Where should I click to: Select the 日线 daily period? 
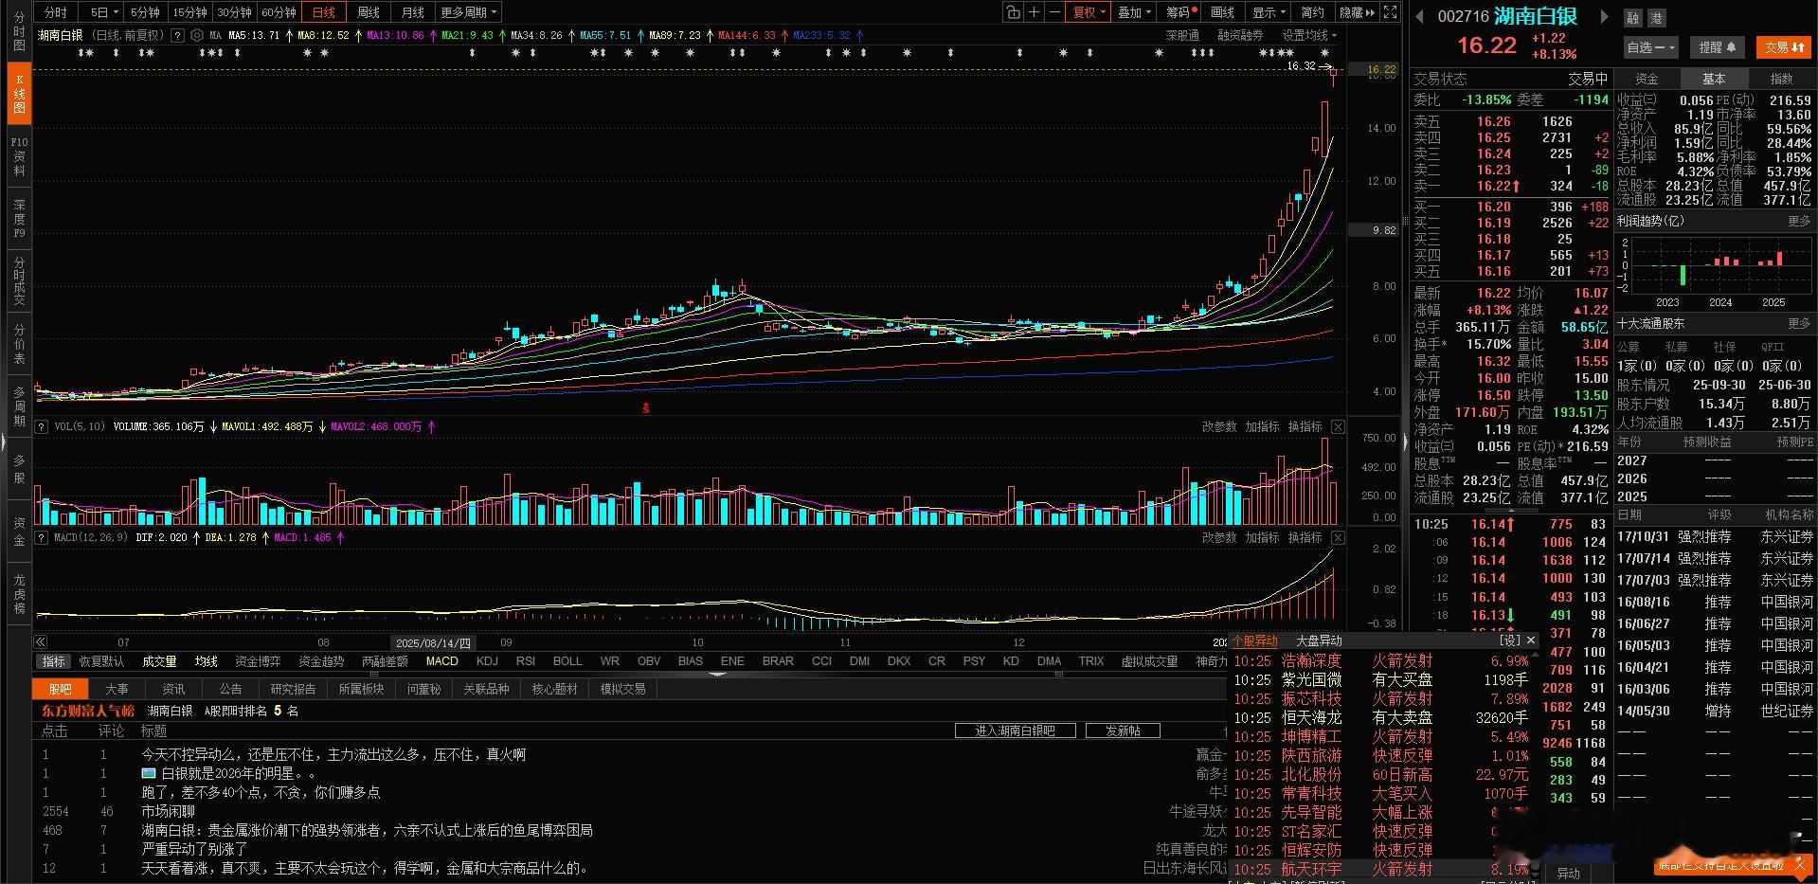coord(324,12)
